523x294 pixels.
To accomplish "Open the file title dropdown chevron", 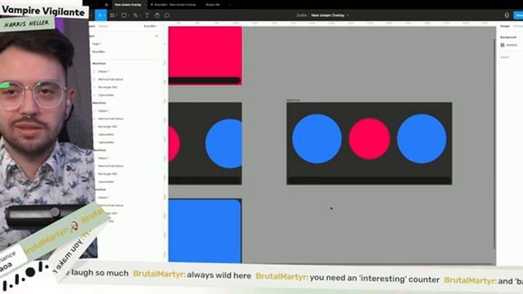I will click(x=348, y=16).
